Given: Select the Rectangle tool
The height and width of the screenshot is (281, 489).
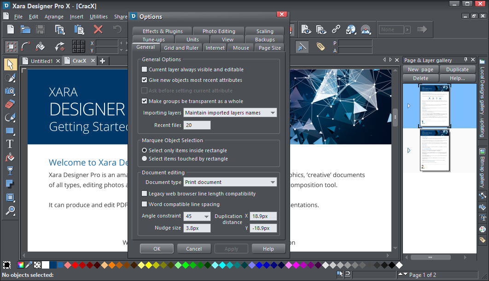Looking at the screenshot, I should pyautogui.click(x=10, y=131).
